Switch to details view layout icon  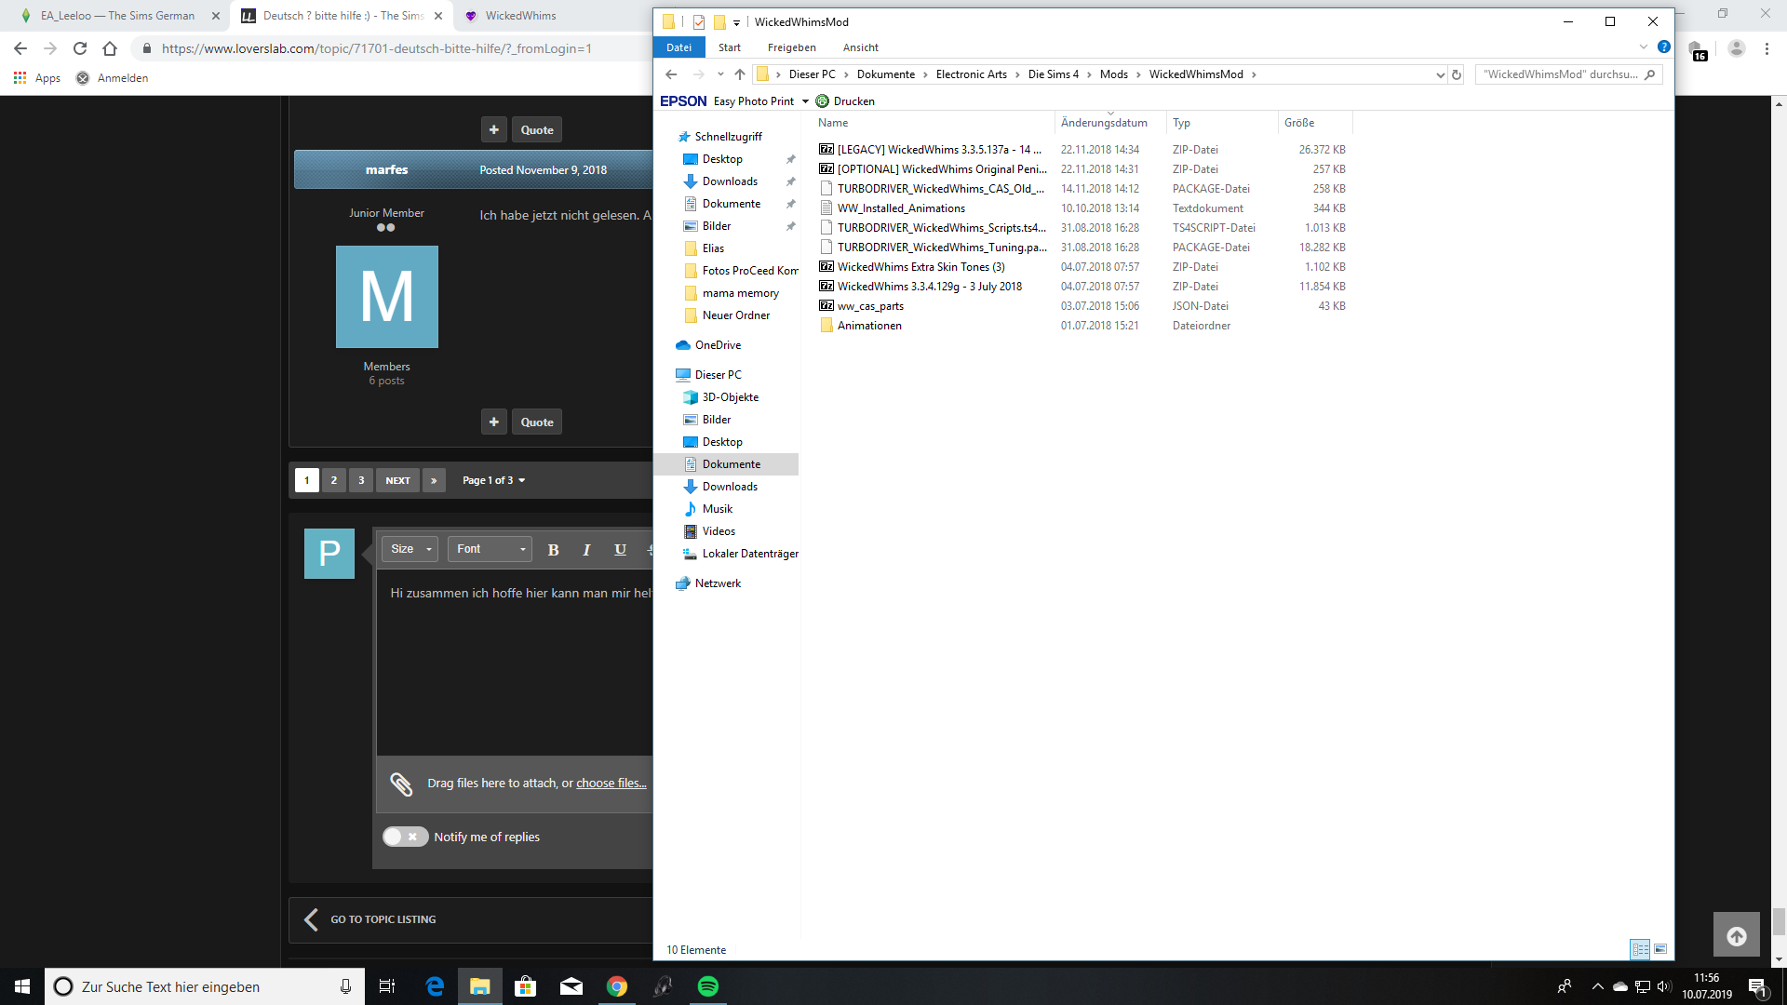(x=1640, y=949)
